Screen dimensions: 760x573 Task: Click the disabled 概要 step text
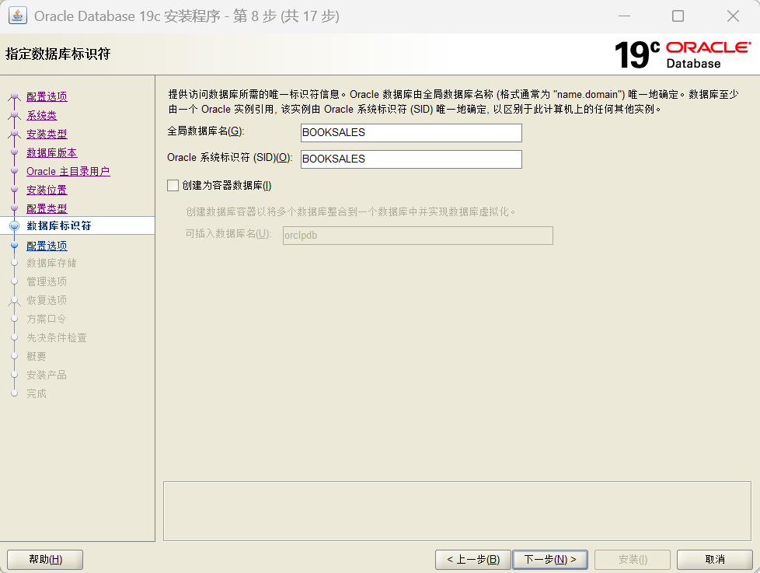pos(37,356)
